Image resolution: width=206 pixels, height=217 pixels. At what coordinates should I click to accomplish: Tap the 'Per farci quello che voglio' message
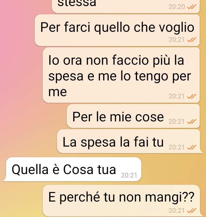pos(117,30)
